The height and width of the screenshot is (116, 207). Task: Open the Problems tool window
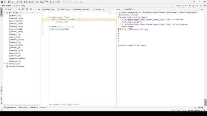click(x=24, y=108)
